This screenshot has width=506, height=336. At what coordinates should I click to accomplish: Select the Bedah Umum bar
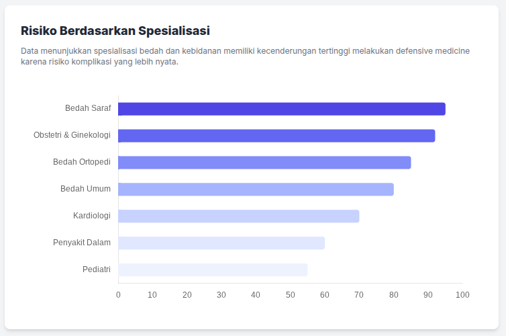tap(256, 190)
